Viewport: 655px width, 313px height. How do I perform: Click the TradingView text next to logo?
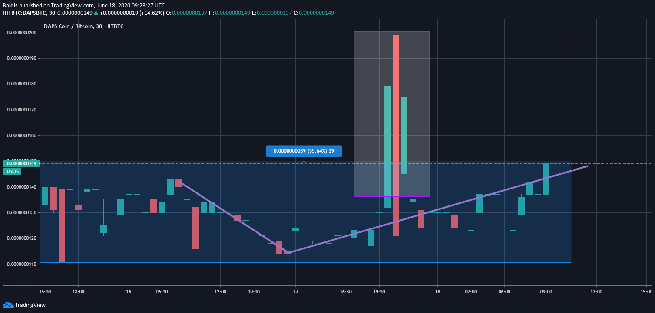click(x=30, y=305)
